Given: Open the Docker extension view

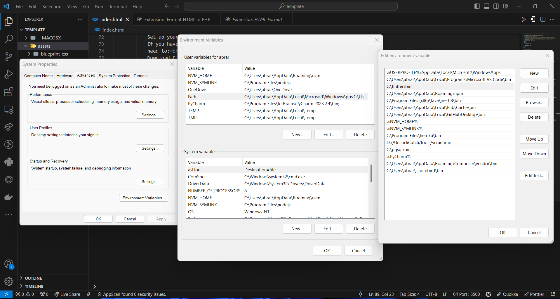Looking at the screenshot, I should [9, 197].
